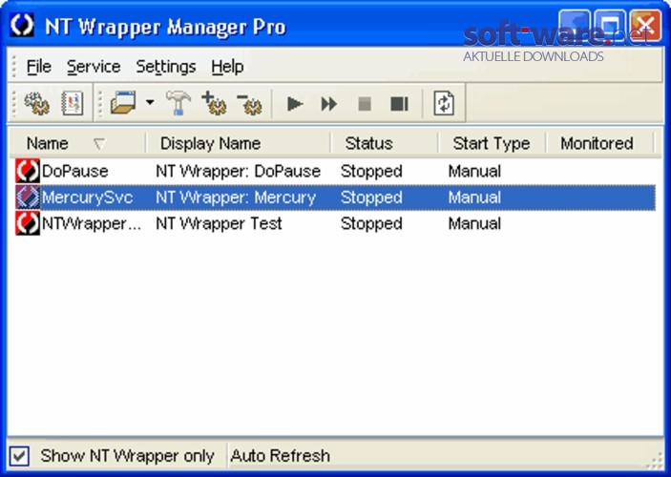Click the DoPause row service icon

coord(28,171)
